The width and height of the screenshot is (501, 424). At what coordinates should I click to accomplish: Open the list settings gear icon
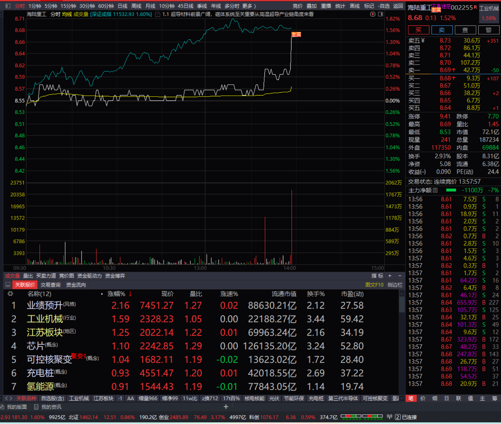pos(10,294)
